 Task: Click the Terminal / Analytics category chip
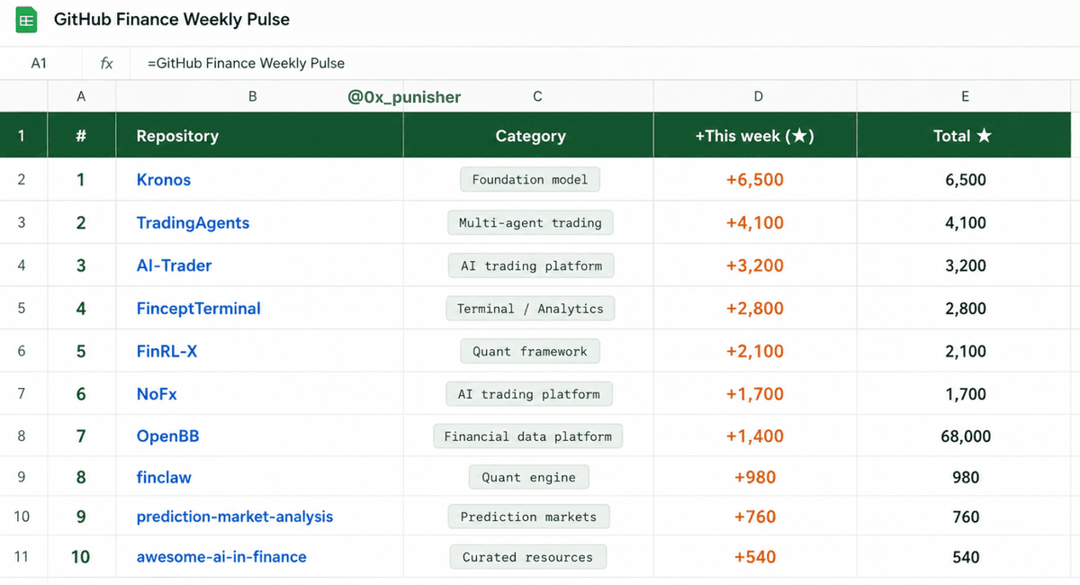(x=530, y=309)
